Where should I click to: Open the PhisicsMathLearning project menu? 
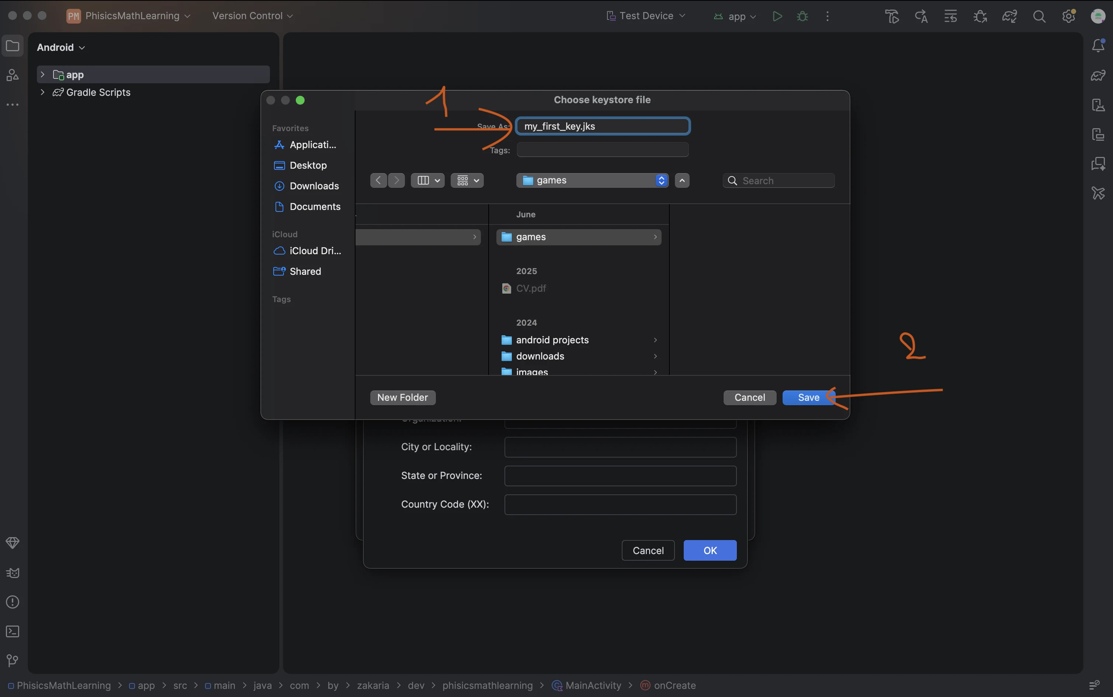(x=129, y=16)
